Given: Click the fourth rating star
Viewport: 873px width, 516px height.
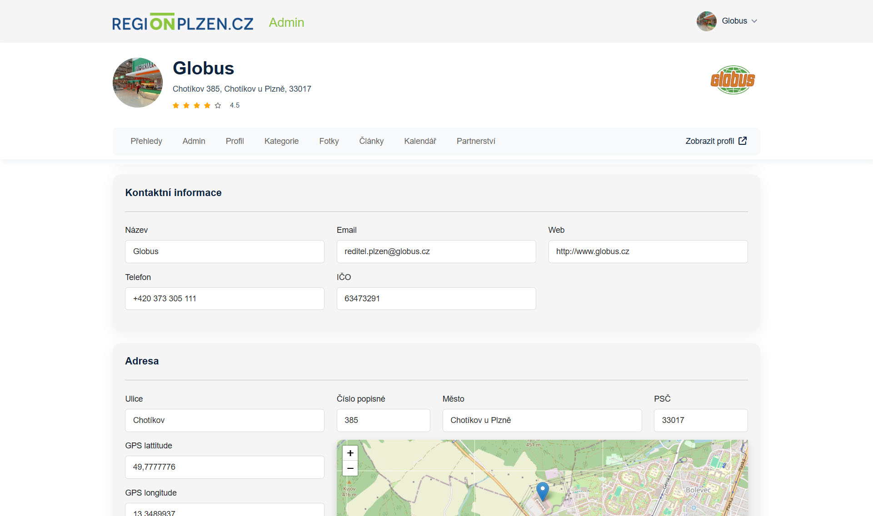Looking at the screenshot, I should [x=207, y=105].
